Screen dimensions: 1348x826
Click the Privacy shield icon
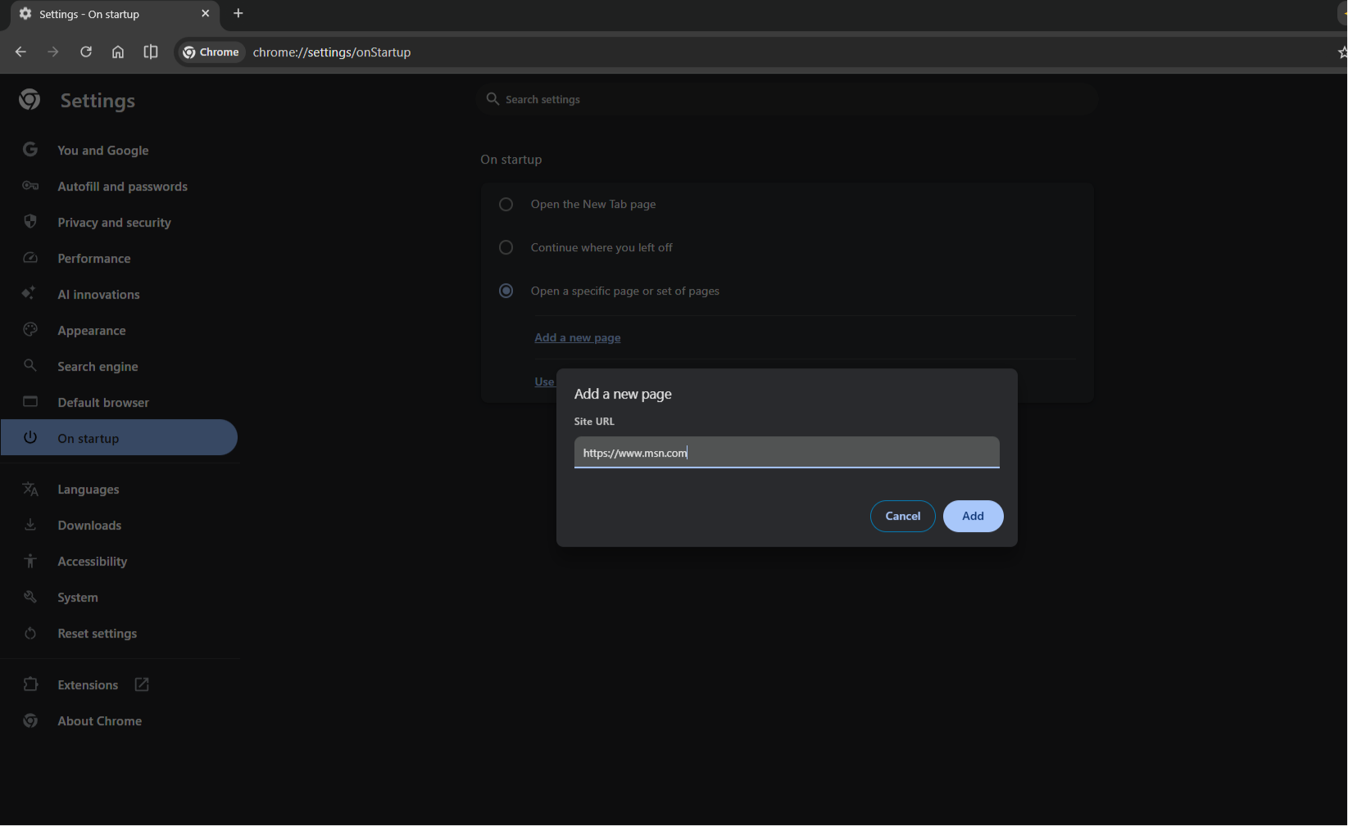(30, 222)
